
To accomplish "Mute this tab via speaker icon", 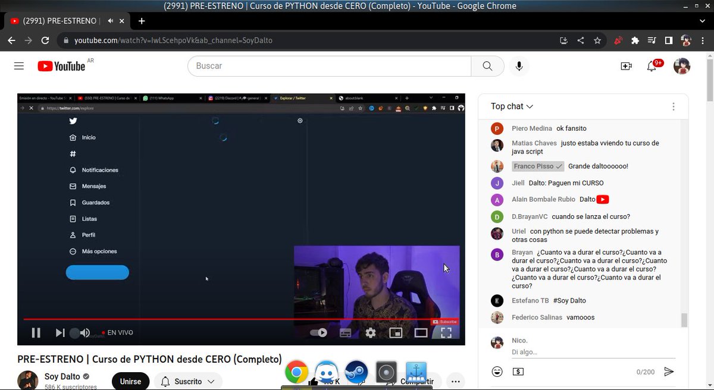I will (x=111, y=21).
